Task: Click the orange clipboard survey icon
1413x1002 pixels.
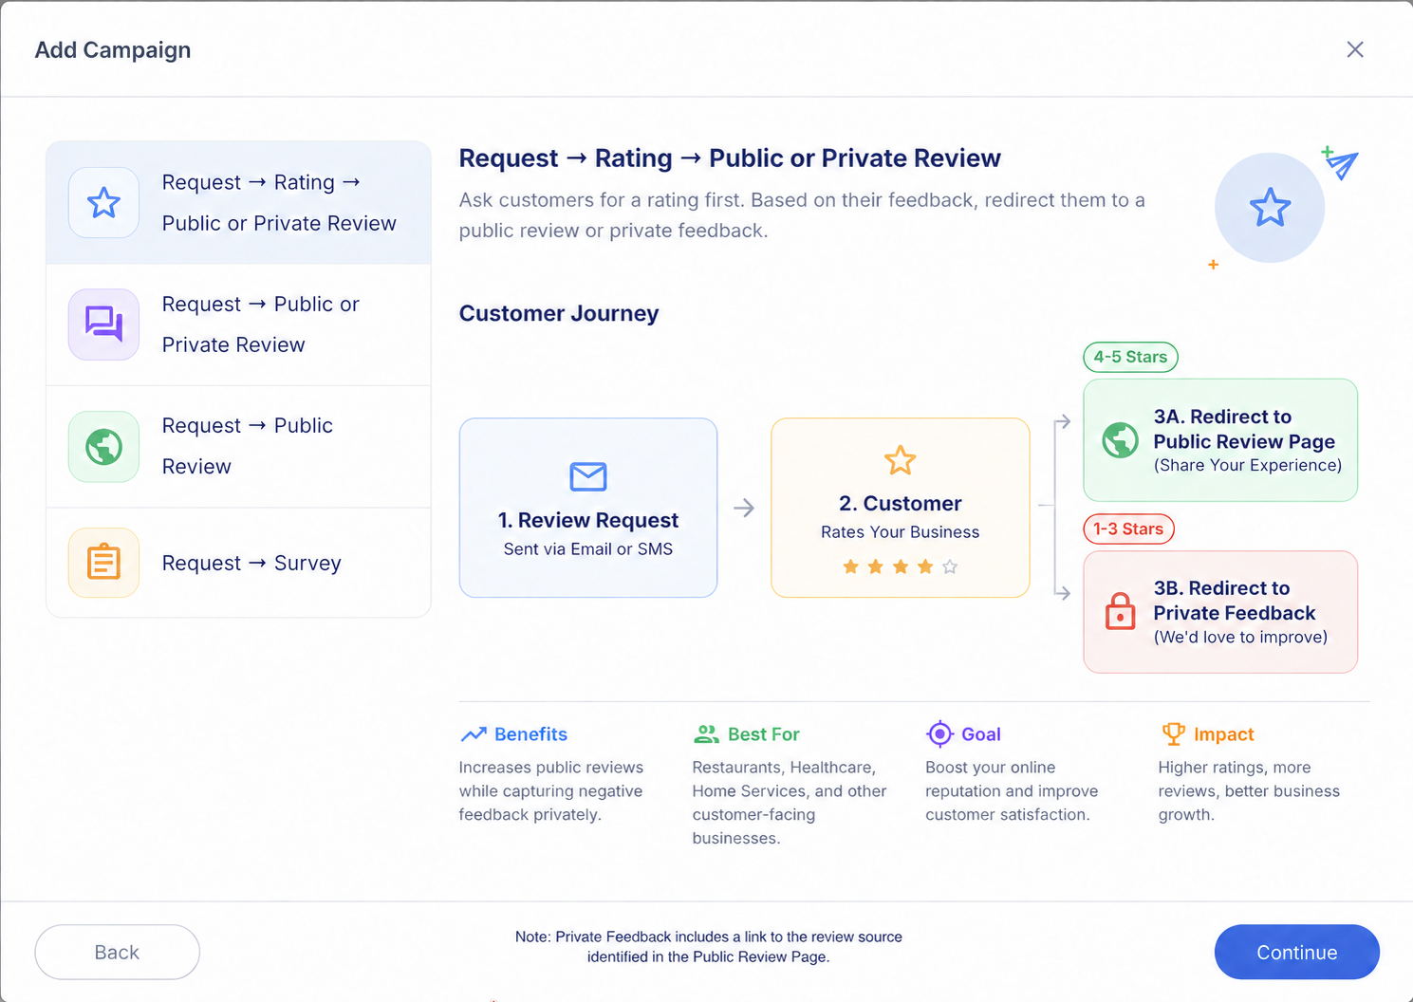Action: (x=103, y=563)
